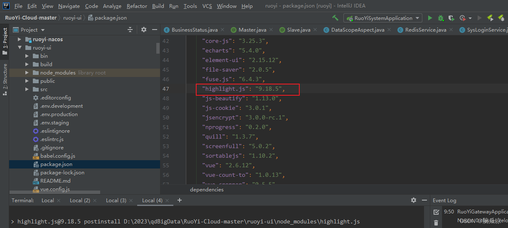508x228 pixels.
Task: Open the 1: Project tool window
Action: (5, 41)
